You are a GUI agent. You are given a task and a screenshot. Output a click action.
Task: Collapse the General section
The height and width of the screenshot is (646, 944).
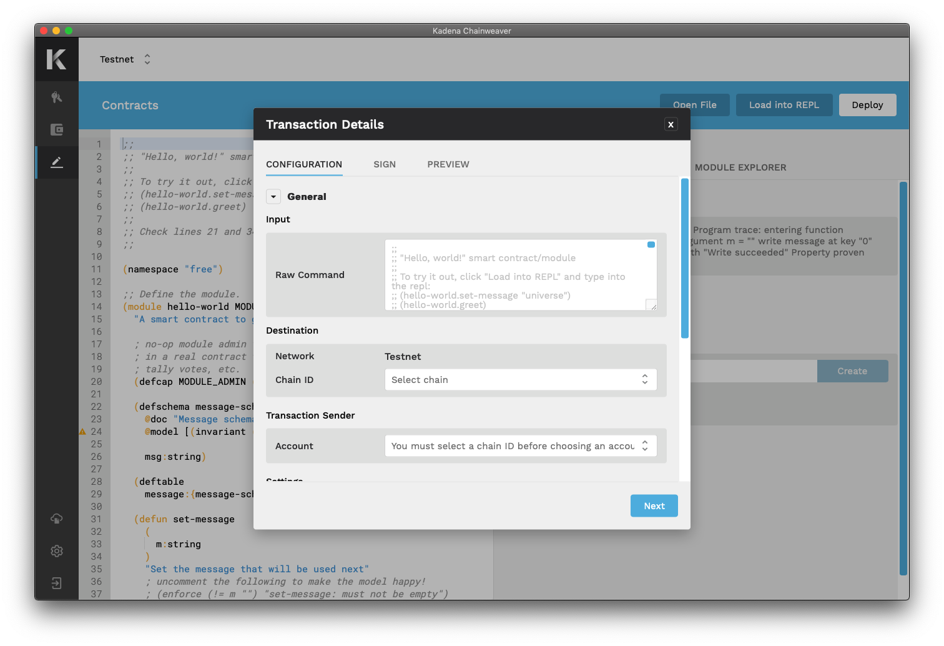273,197
